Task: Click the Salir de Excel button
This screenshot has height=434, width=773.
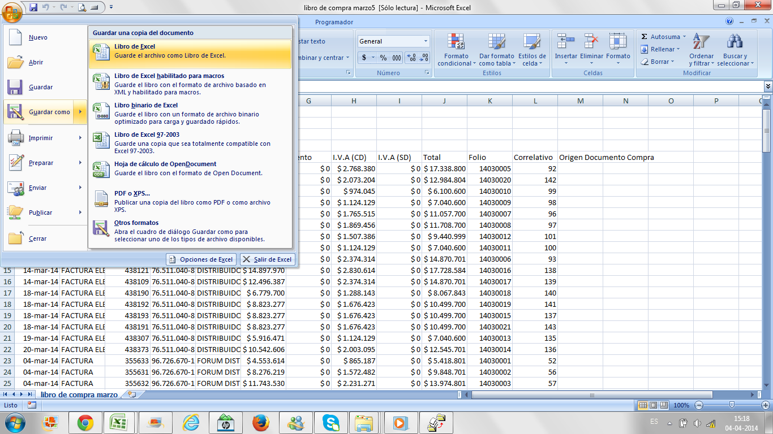Action: tap(267, 259)
